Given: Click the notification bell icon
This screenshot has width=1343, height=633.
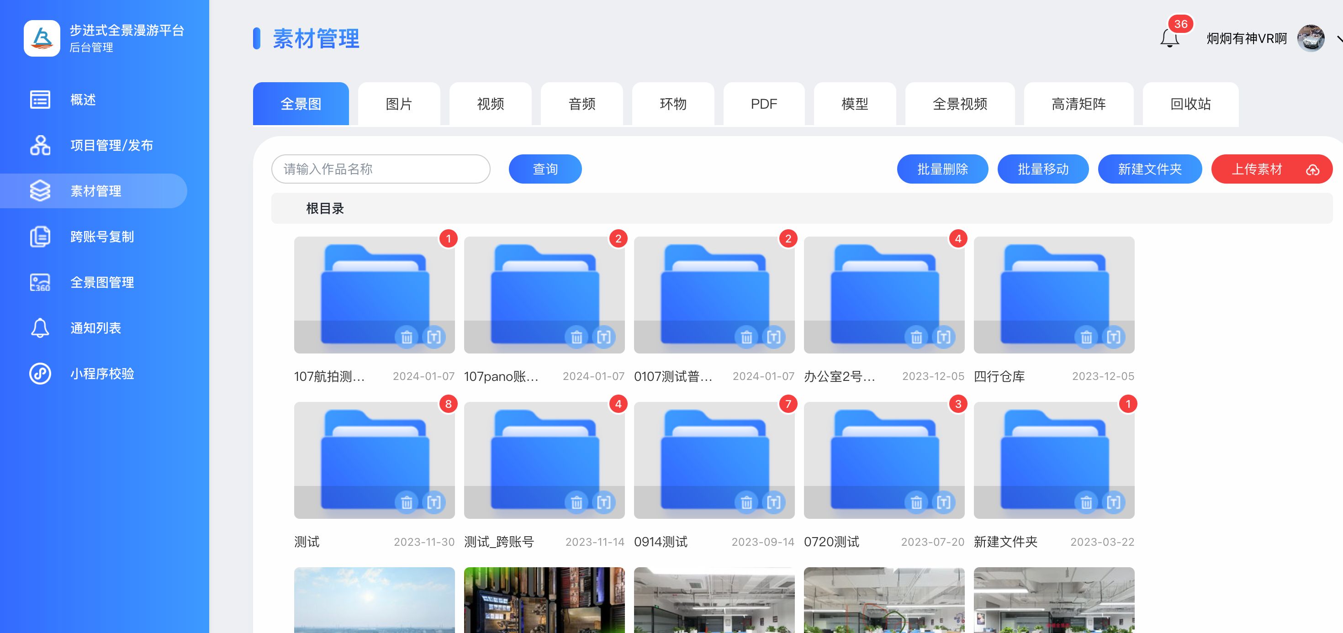Looking at the screenshot, I should [1169, 38].
